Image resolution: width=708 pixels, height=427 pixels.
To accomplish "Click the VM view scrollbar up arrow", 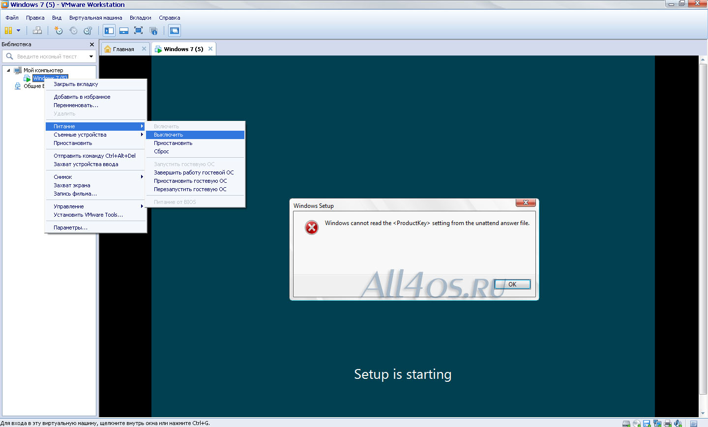I will 703,59.
